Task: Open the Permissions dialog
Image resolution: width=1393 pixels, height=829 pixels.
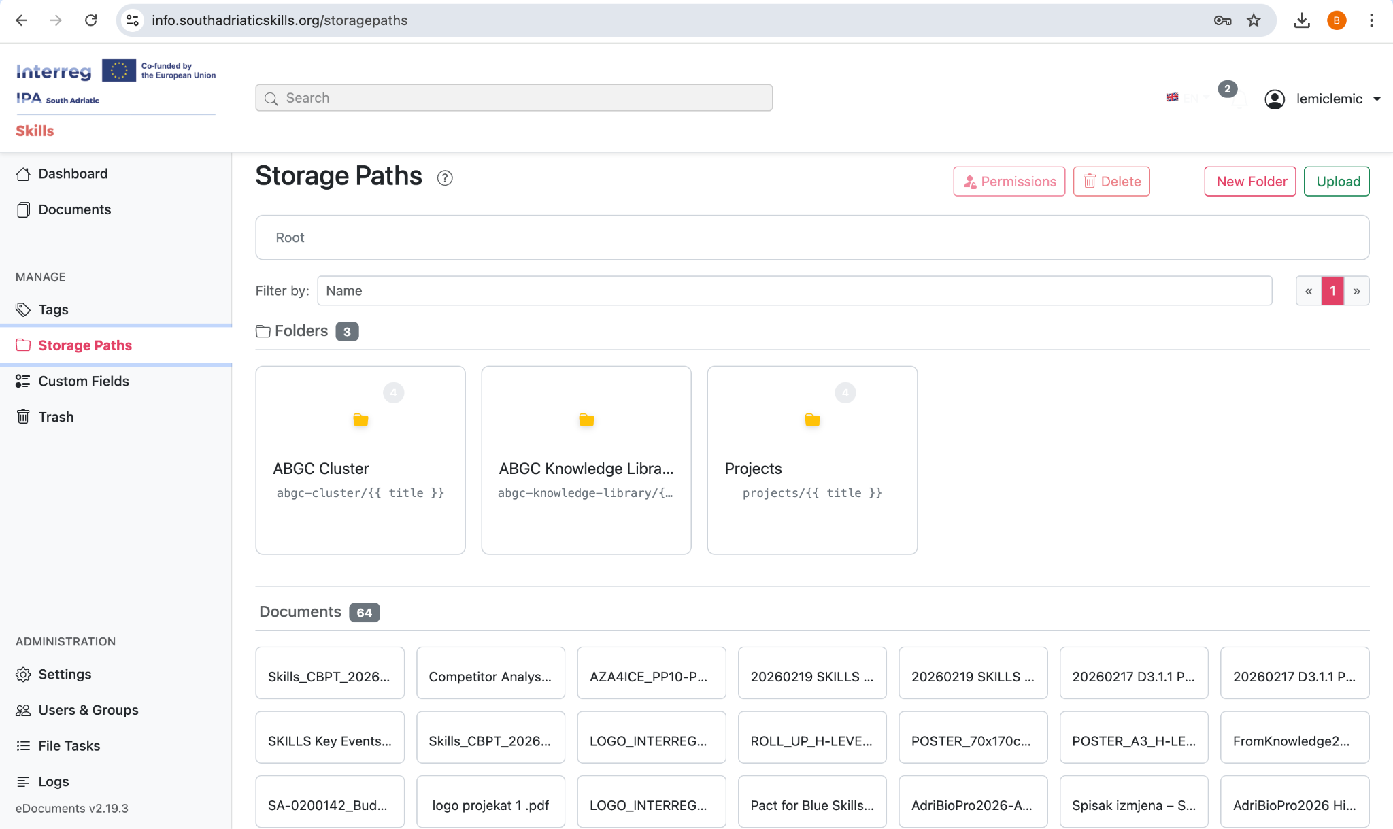Action: (1009, 181)
